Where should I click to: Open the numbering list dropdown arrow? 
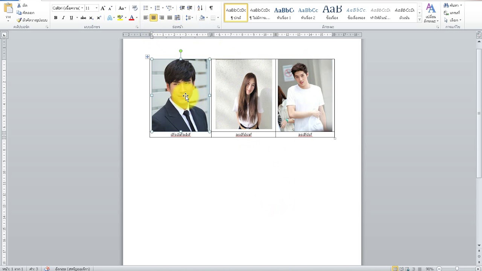(163, 8)
